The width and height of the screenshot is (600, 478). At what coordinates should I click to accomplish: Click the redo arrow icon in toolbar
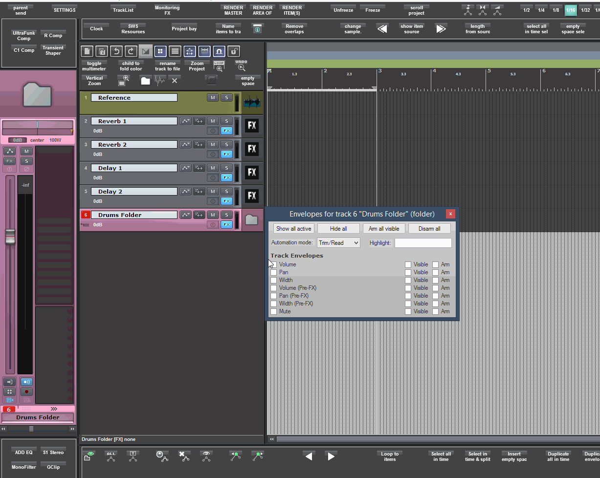click(131, 51)
